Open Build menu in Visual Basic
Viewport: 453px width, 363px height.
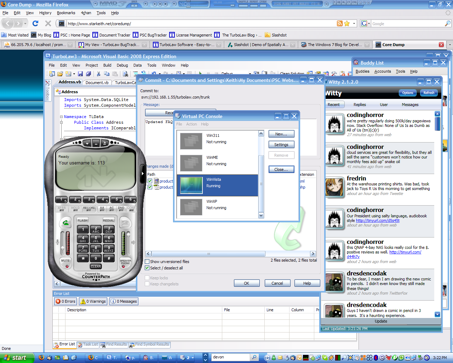pyautogui.click(x=107, y=65)
